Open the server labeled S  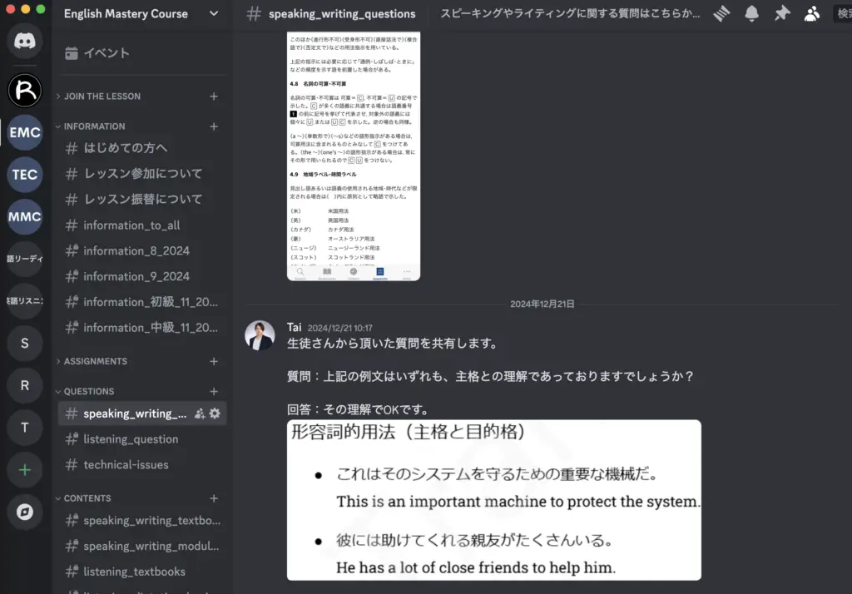pos(25,344)
